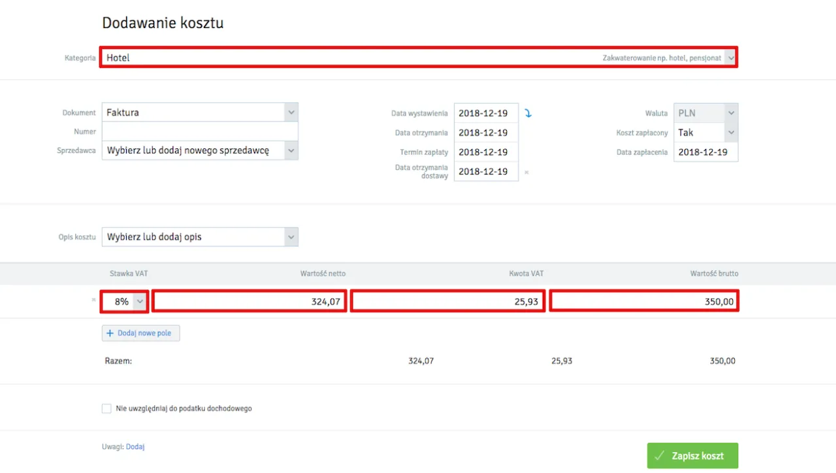Click the 'Dodaj' link next to Uwagi
The image size is (836, 473).
pyautogui.click(x=135, y=447)
